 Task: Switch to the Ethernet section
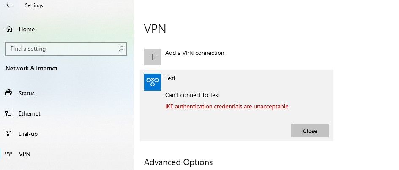tap(30, 113)
